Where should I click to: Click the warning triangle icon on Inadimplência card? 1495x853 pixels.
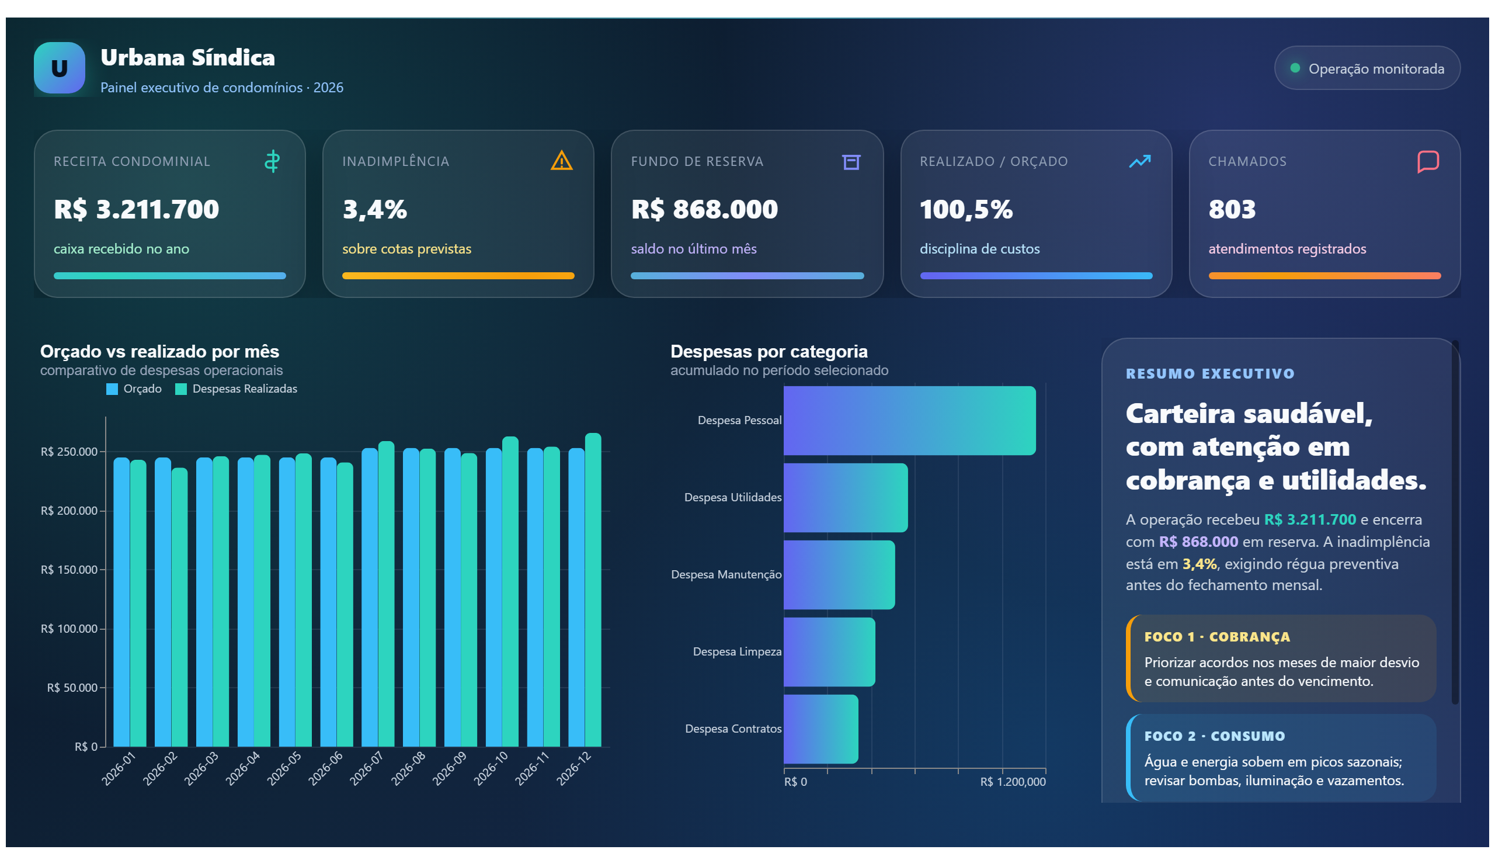click(561, 161)
